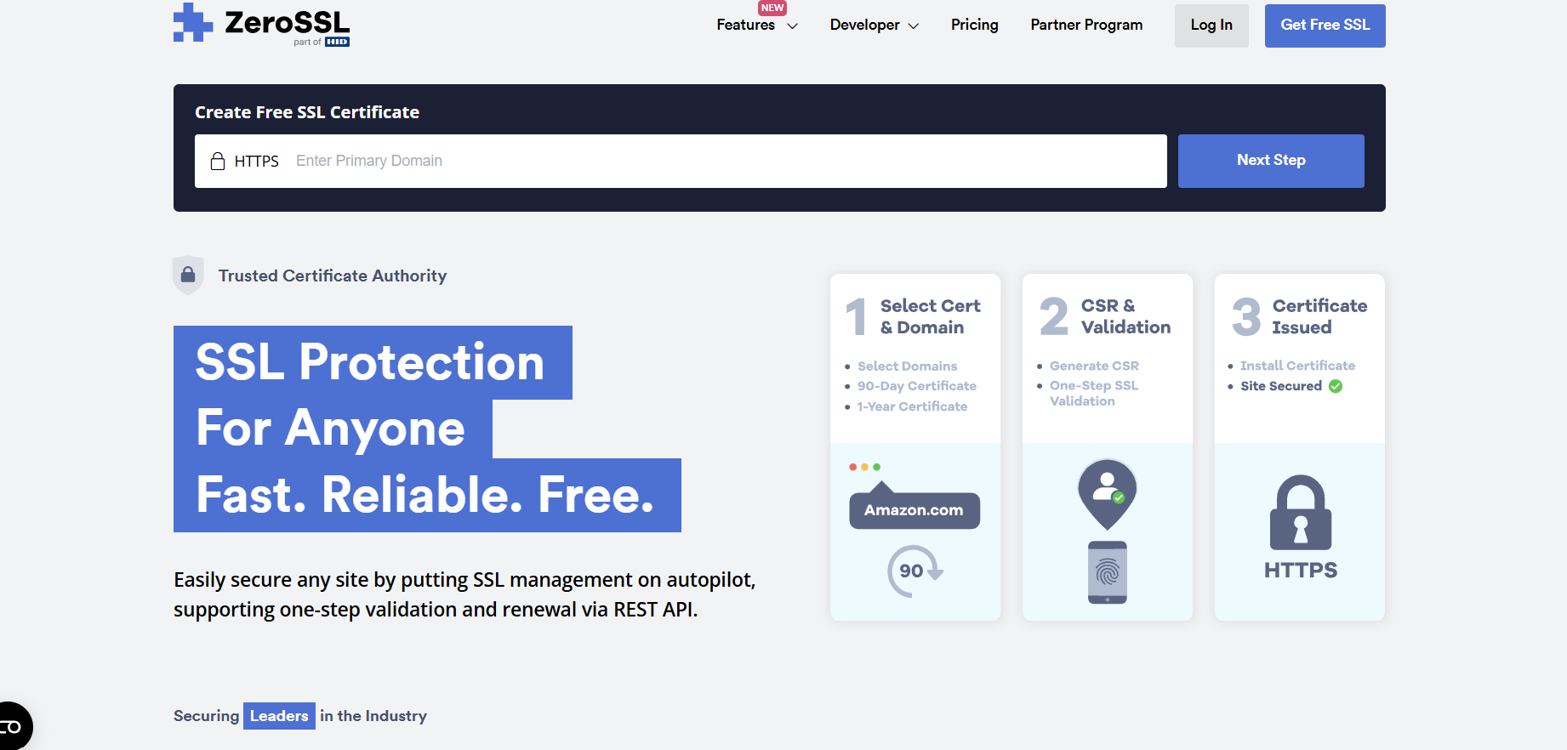
Task: Click the One-Step SSL Validation bullet
Action: coord(1093,393)
